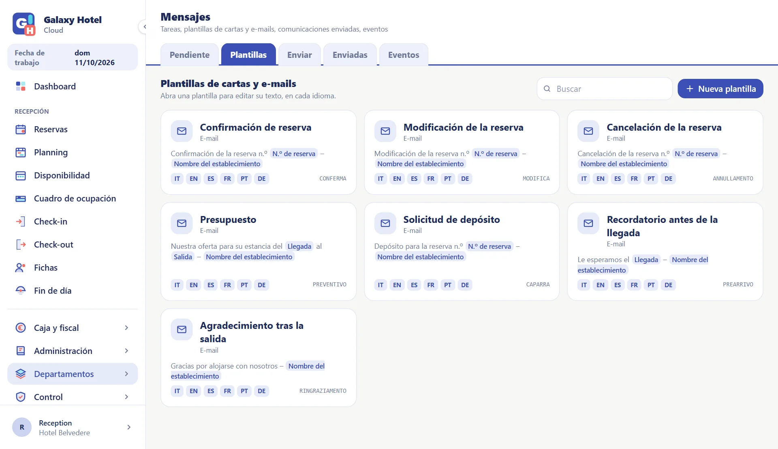Image resolution: width=778 pixels, height=449 pixels.
Task: Click the Galaxy Hotel logo icon
Action: coord(24,24)
